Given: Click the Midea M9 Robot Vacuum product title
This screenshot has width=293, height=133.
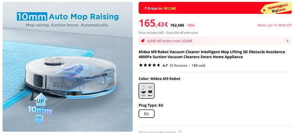Looking at the screenshot, I should click(x=212, y=54).
